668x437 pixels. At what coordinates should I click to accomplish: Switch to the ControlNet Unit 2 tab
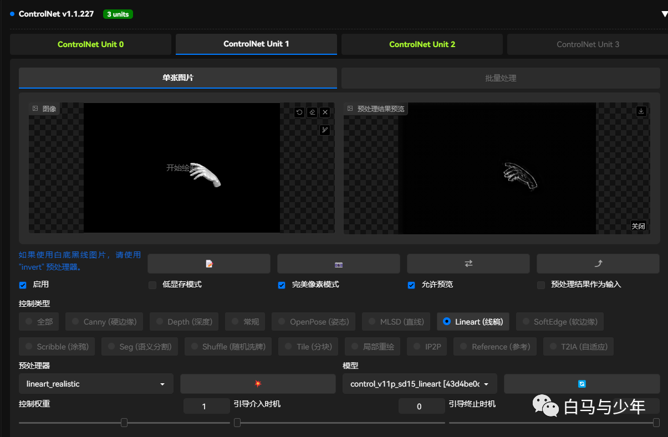click(x=422, y=44)
